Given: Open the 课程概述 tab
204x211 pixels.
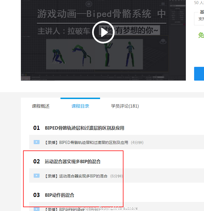Looking at the screenshot, I should click(x=41, y=106).
